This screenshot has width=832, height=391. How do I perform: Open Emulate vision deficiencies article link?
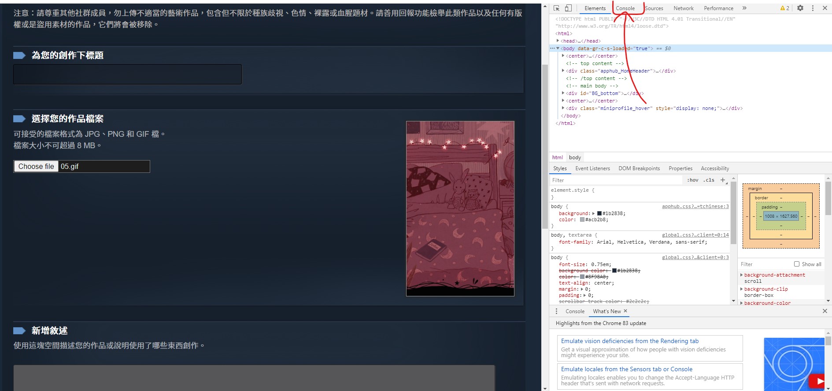point(630,341)
